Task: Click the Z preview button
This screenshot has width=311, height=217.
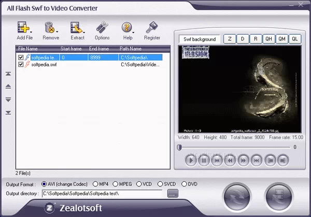Action: (230, 39)
